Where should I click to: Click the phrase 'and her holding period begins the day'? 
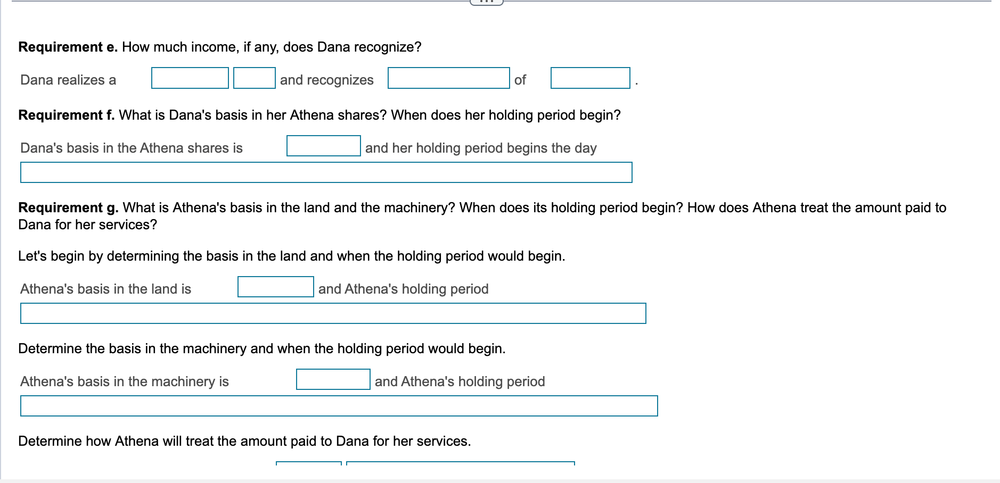[481, 148]
